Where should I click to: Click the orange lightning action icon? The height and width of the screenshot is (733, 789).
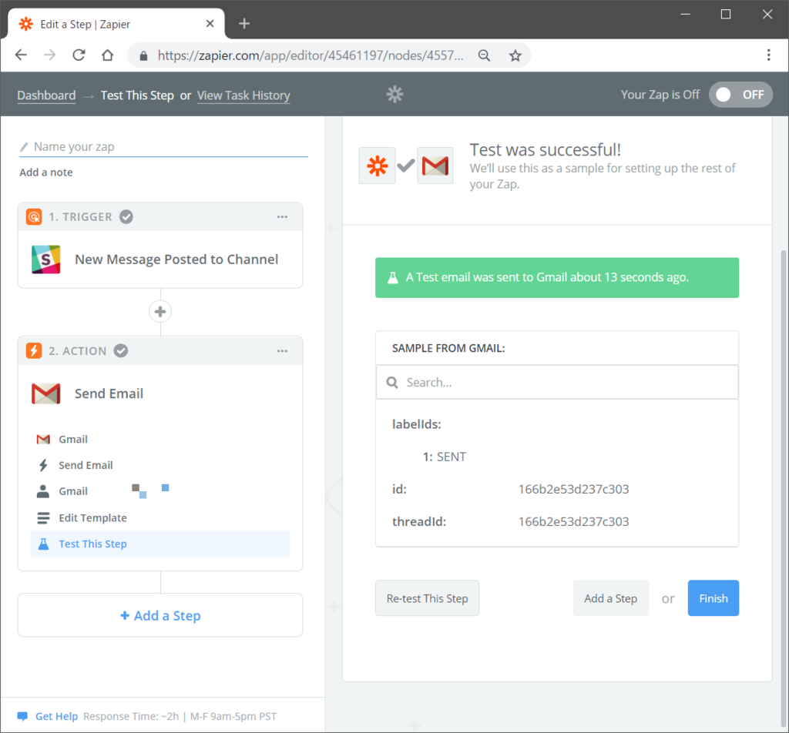click(34, 350)
